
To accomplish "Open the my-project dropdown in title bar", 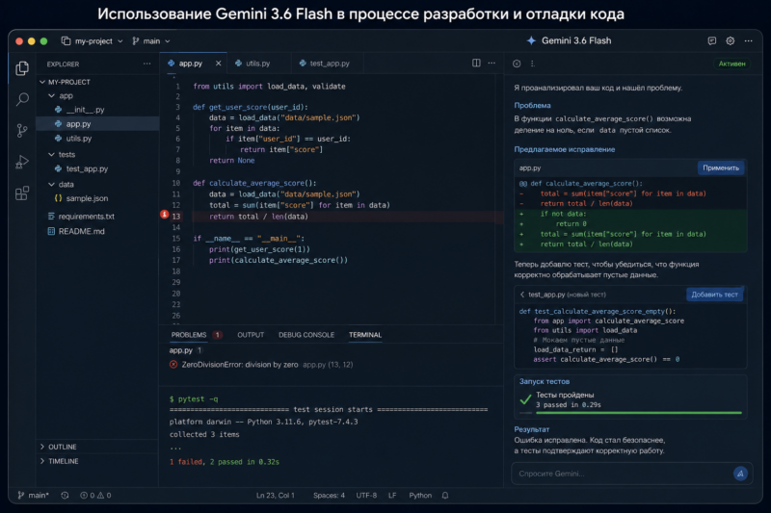I will click(x=92, y=41).
